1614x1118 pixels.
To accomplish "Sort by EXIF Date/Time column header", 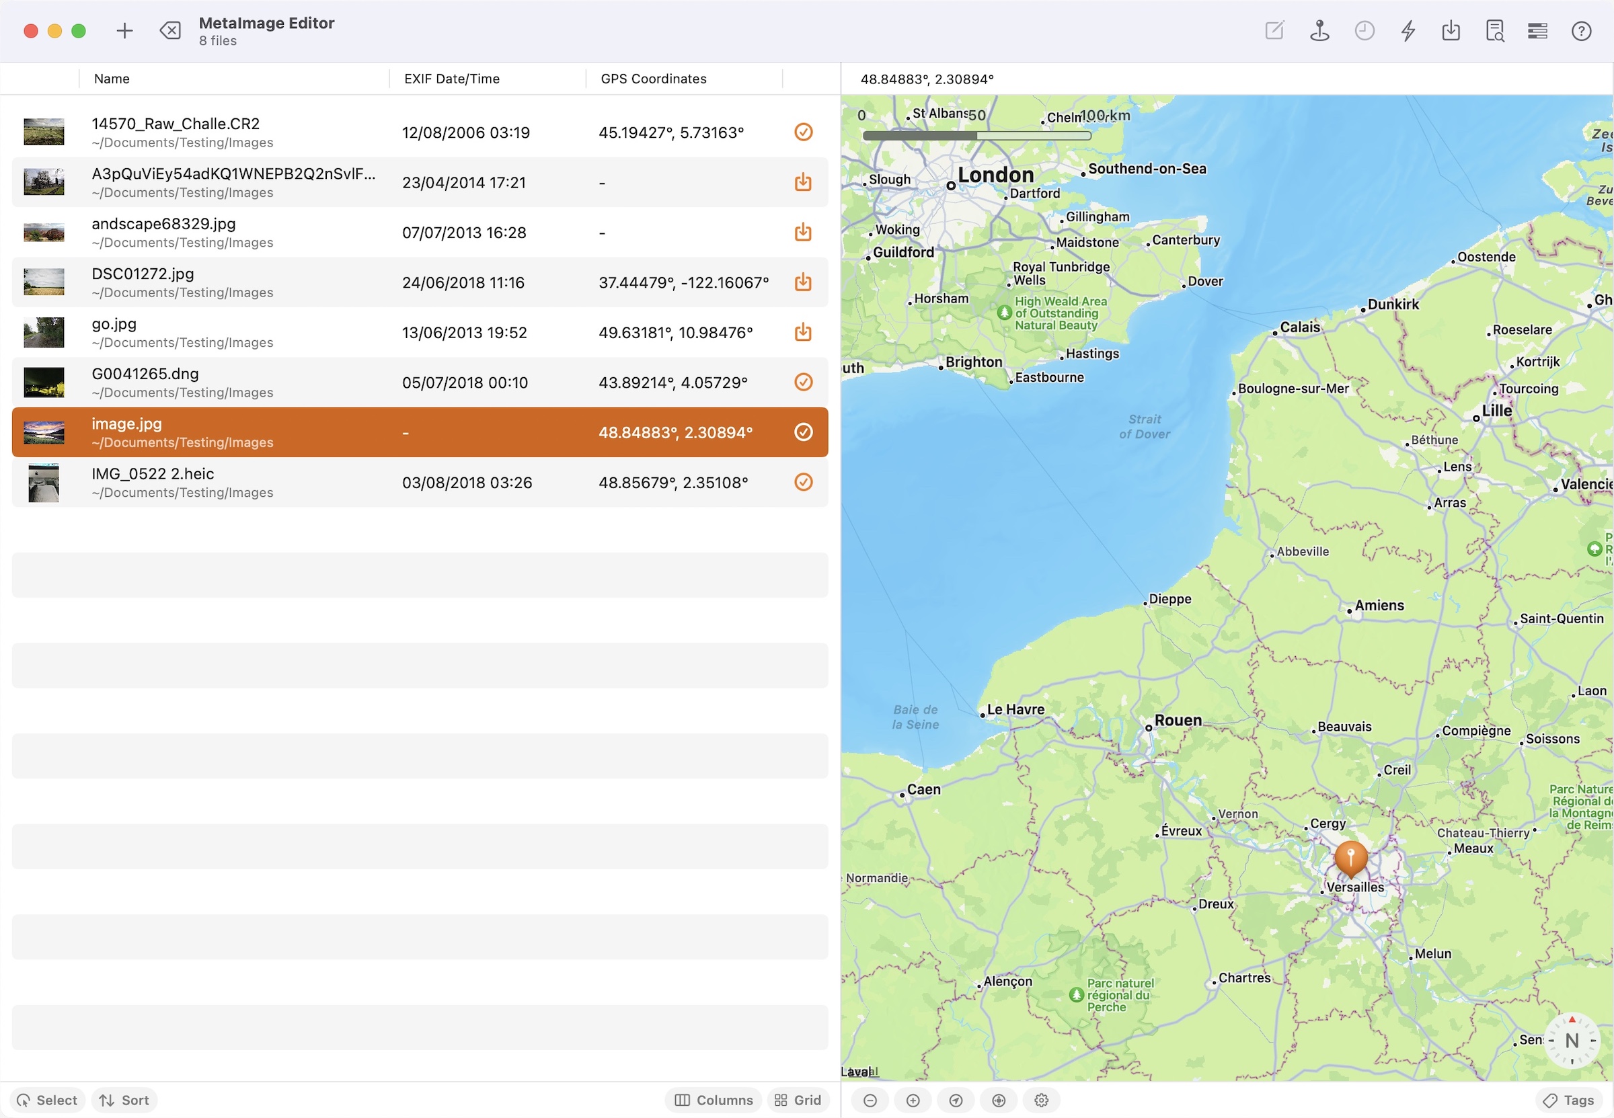I will (x=452, y=79).
